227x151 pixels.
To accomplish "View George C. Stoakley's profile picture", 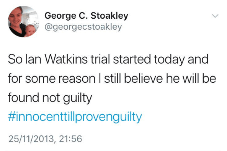I will [23, 21].
